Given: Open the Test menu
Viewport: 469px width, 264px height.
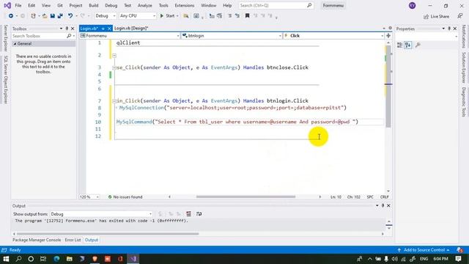Looking at the screenshot, I should click(128, 5).
